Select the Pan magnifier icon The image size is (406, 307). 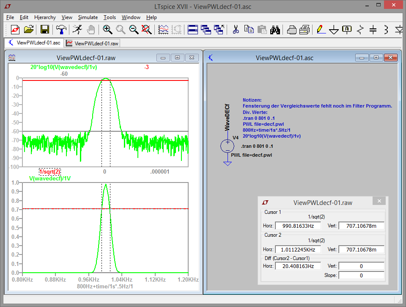[x=121, y=30]
